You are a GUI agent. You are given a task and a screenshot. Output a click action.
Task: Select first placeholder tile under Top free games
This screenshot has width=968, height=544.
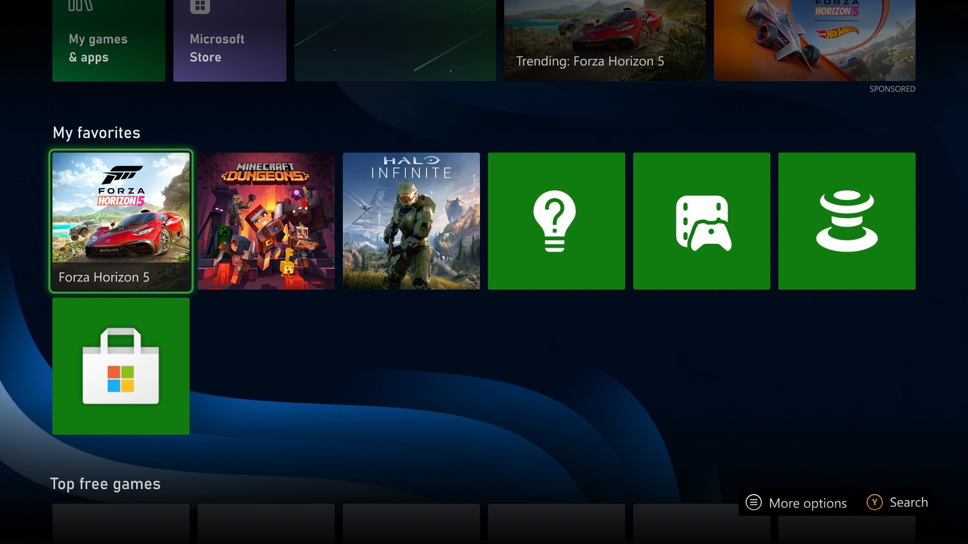point(121,523)
